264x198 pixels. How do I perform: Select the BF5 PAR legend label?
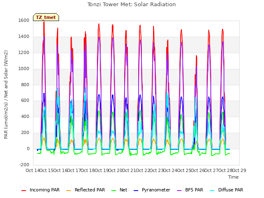coord(194,190)
